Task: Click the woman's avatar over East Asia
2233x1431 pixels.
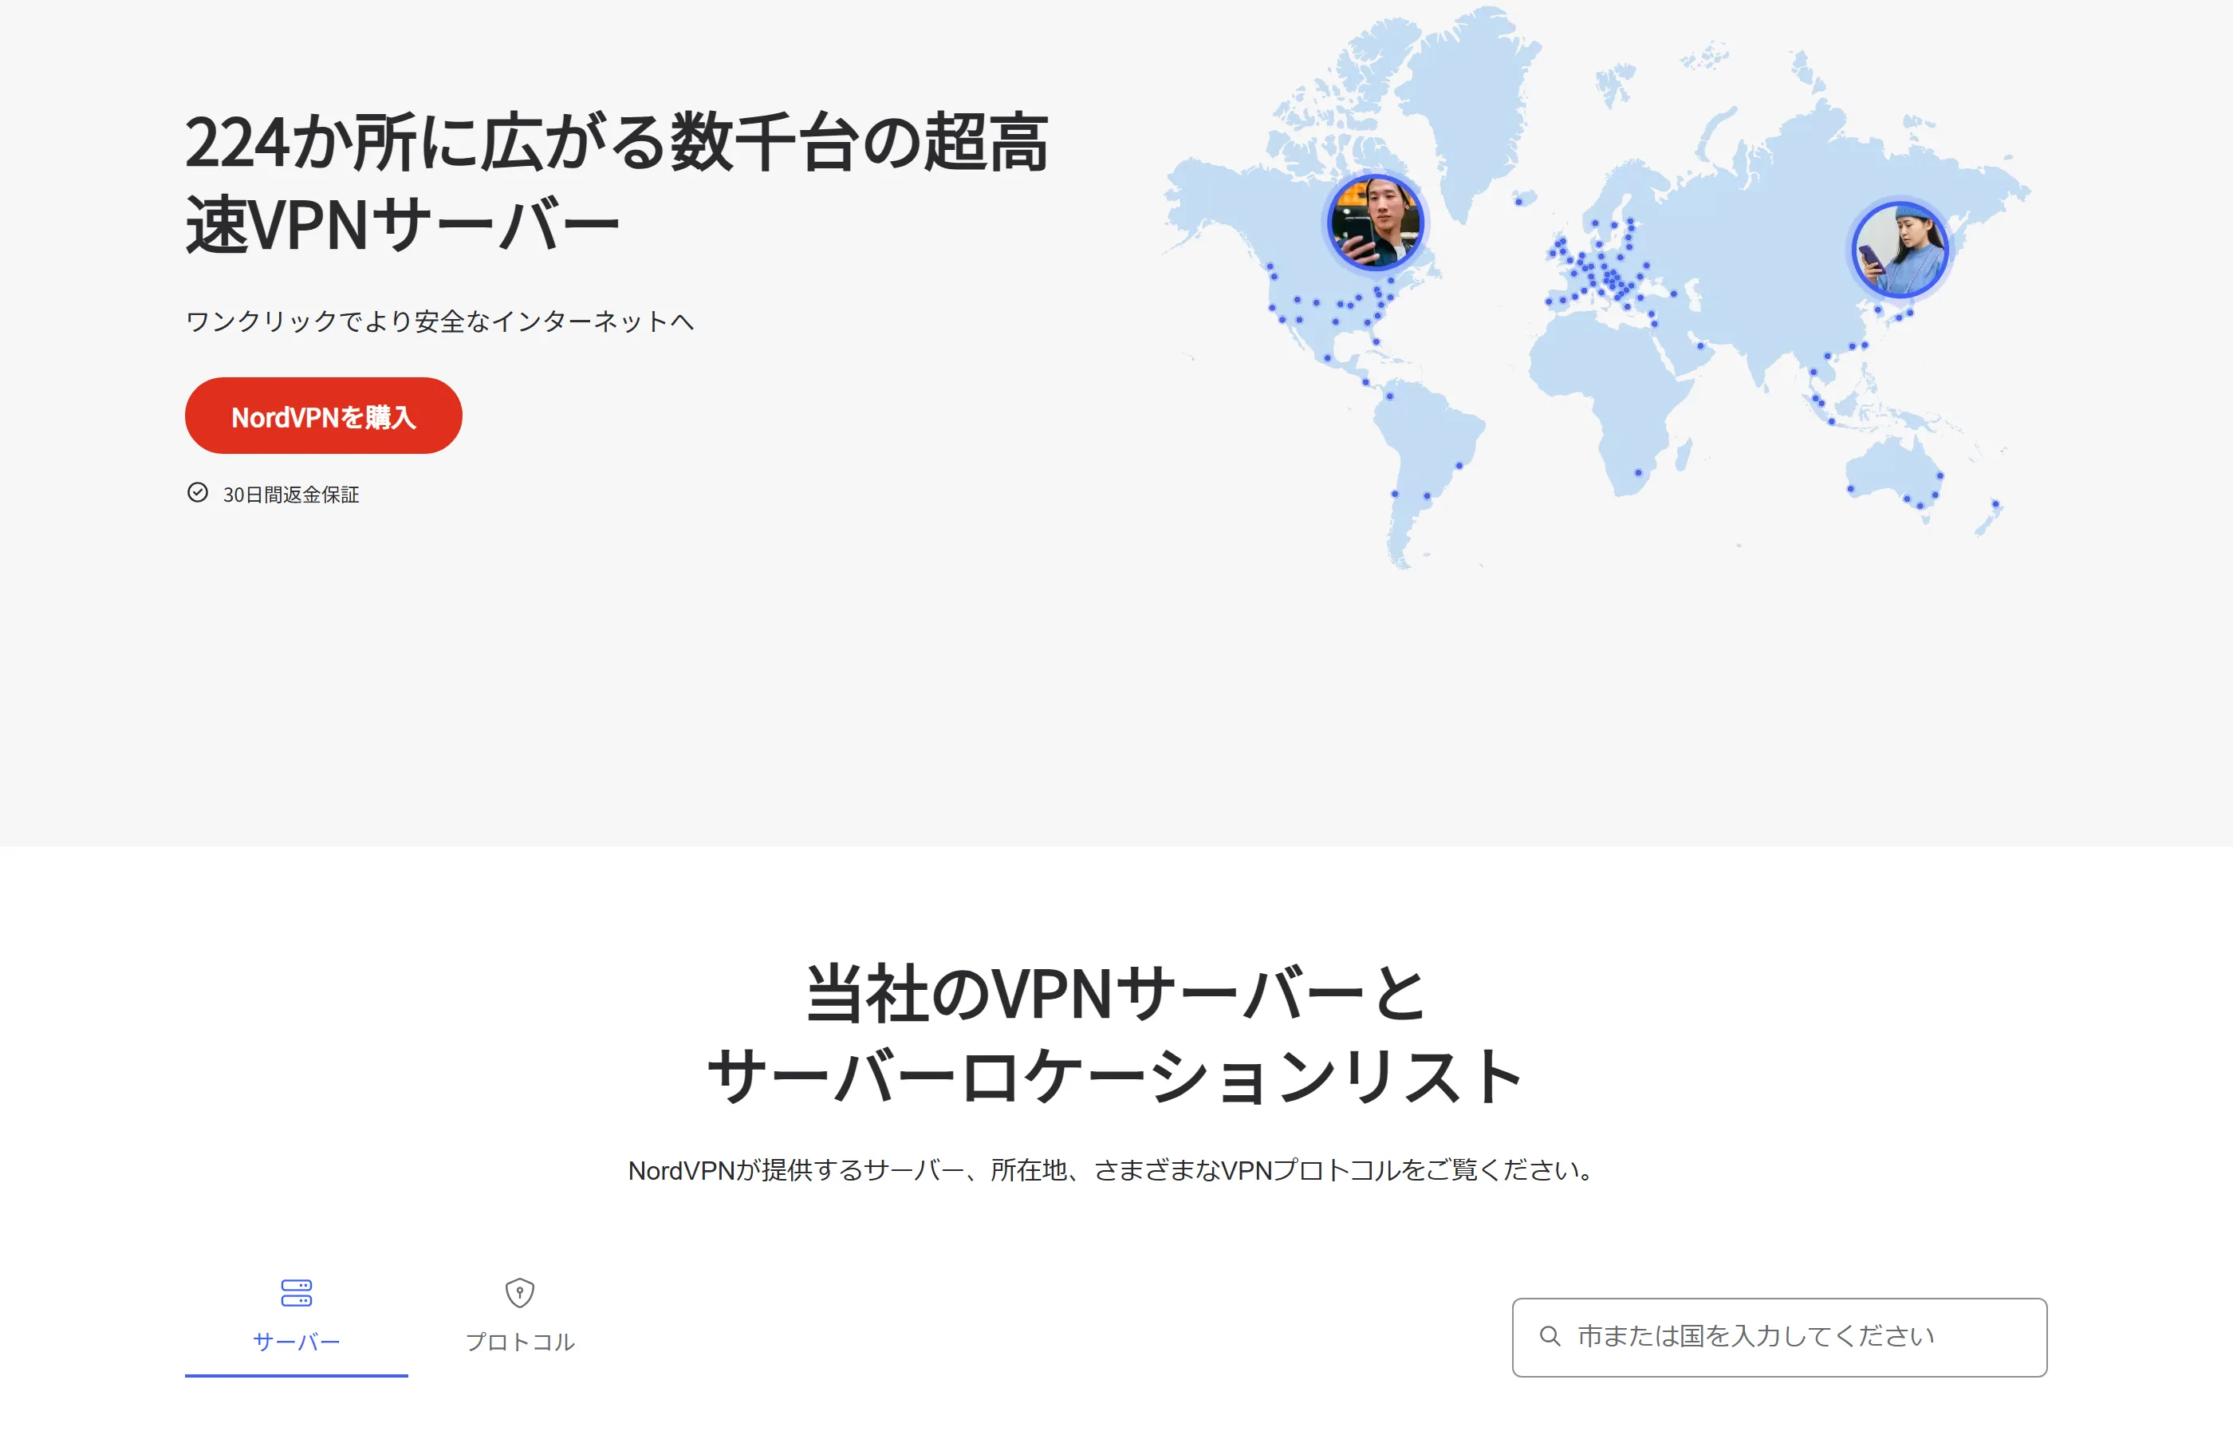Action: [1900, 250]
